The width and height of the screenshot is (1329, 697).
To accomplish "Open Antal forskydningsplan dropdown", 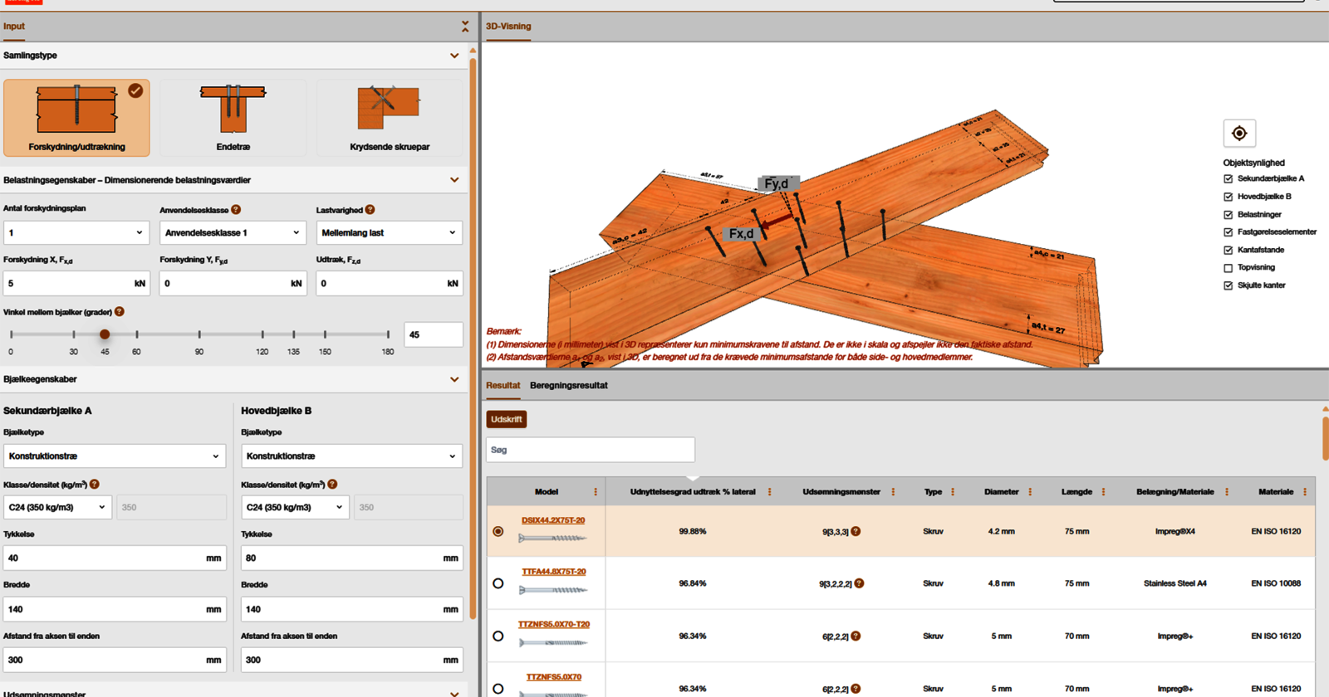I will pos(76,233).
